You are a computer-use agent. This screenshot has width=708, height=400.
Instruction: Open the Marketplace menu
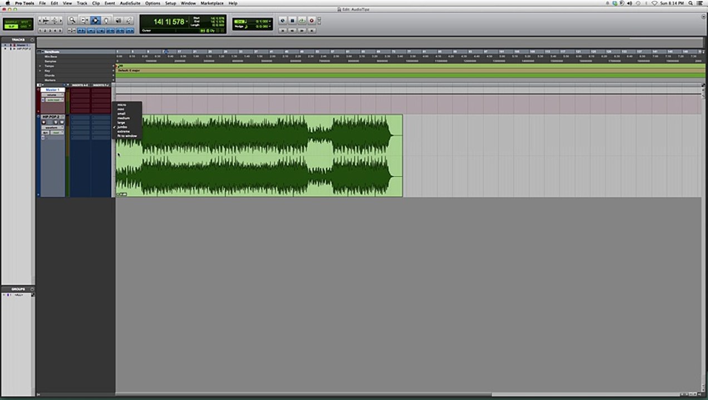tap(212, 3)
